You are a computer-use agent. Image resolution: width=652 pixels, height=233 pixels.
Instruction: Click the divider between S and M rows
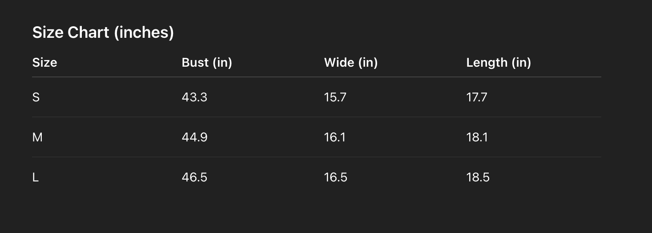316,117
